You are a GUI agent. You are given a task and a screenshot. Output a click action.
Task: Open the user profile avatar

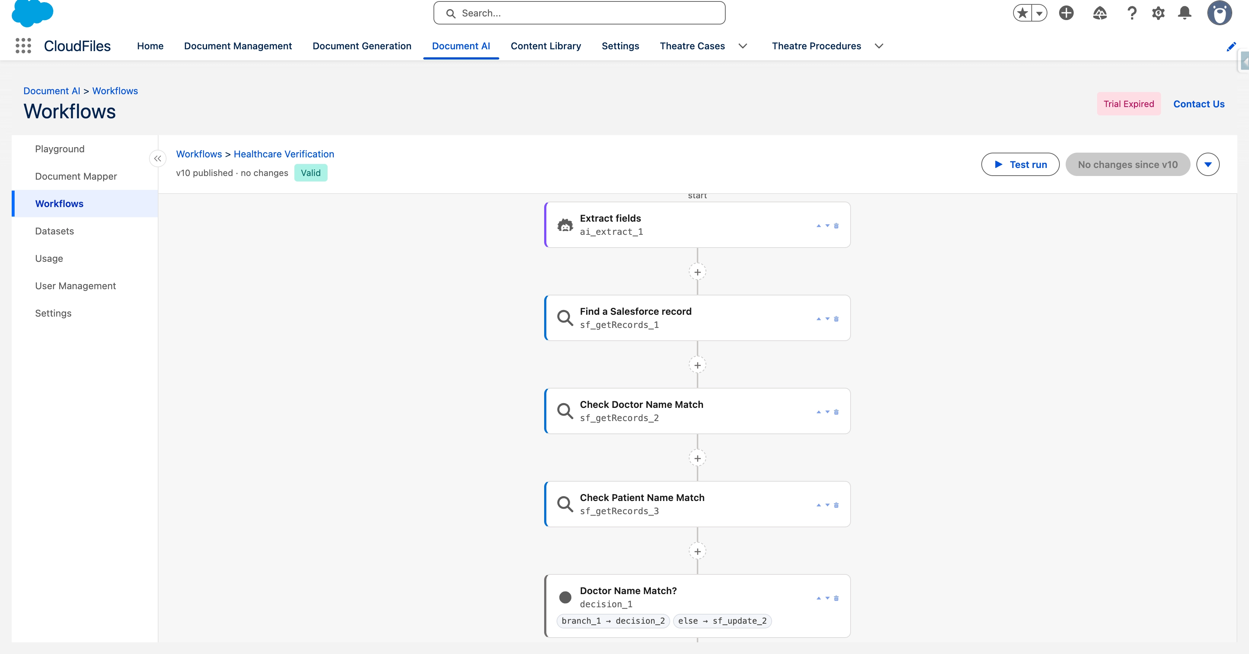click(1219, 13)
